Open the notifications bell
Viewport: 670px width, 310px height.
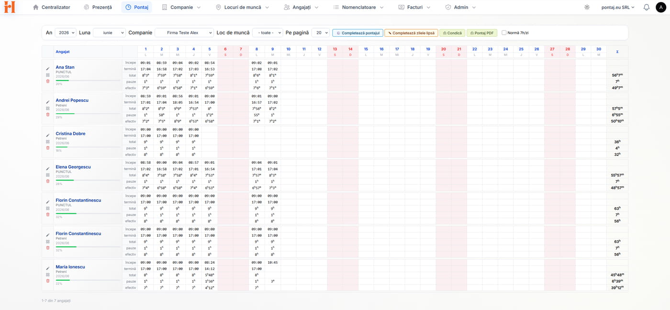[x=647, y=7]
